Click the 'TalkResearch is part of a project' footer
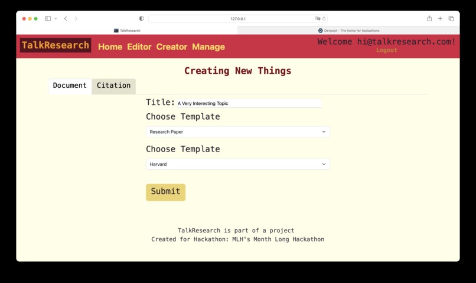This screenshot has width=476, height=283. (236, 231)
